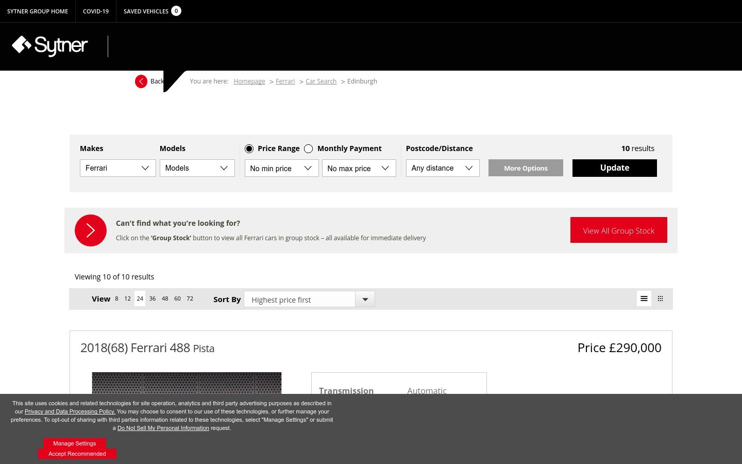
Task: Click the red circle arrow icon
Action: [x=91, y=230]
